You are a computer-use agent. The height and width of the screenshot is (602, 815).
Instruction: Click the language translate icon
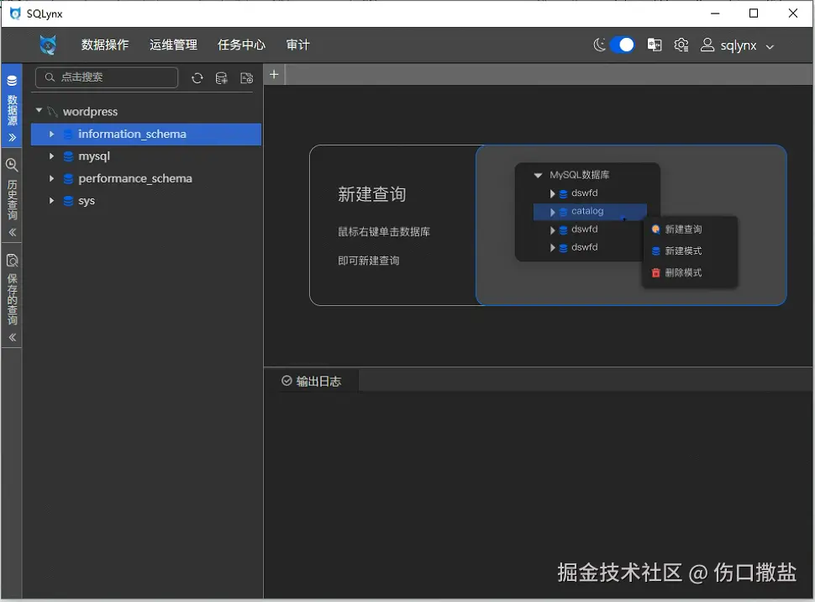[x=655, y=45]
